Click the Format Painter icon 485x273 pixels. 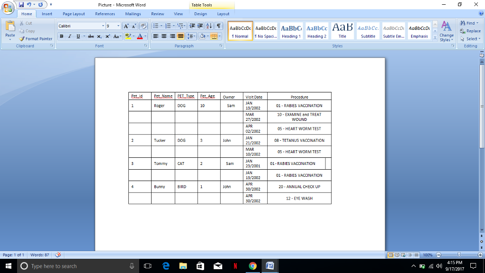click(x=22, y=39)
